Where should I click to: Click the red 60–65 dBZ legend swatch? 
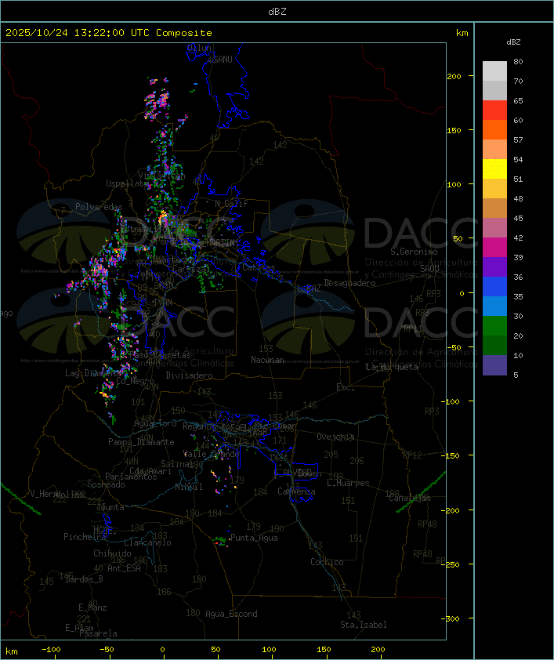(494, 111)
